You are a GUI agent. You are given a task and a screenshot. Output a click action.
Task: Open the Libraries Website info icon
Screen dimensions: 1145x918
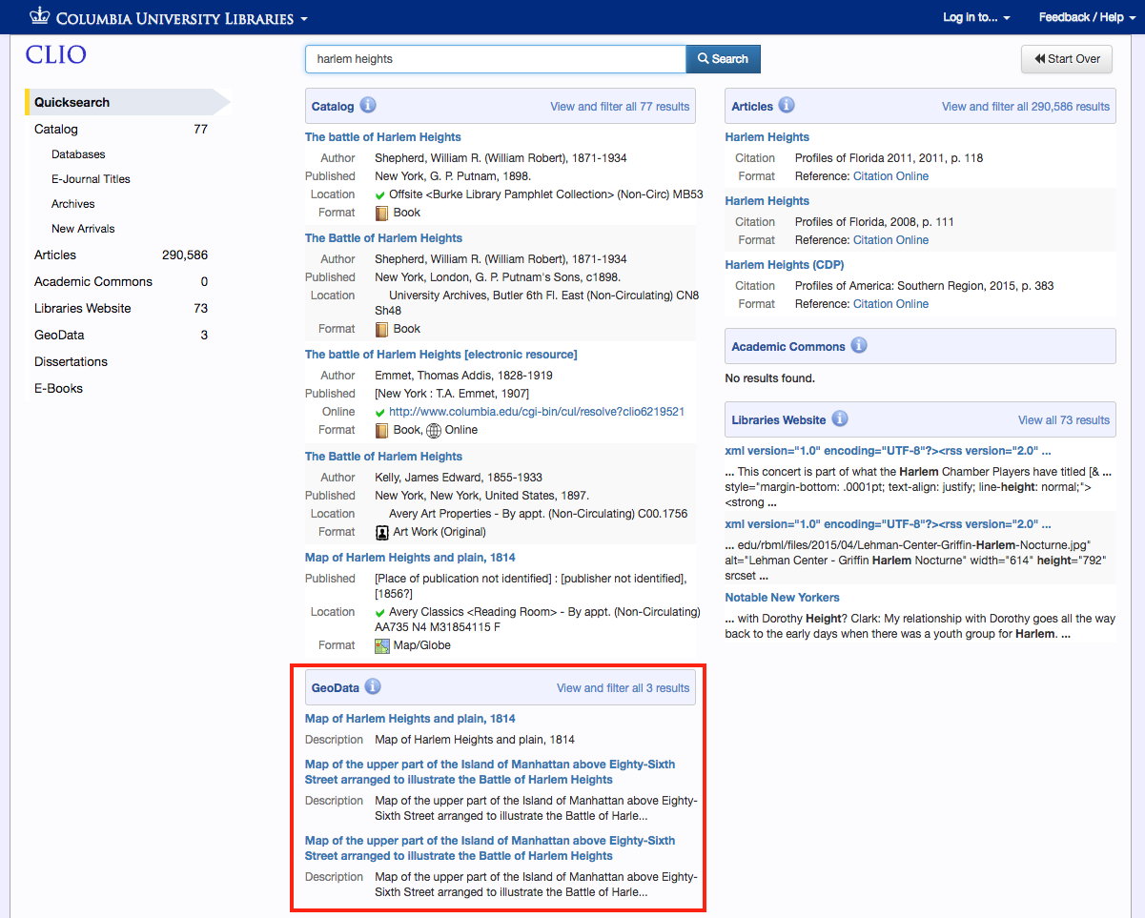(x=840, y=419)
